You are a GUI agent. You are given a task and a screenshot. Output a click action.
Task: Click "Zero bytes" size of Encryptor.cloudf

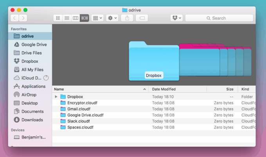point(224,103)
